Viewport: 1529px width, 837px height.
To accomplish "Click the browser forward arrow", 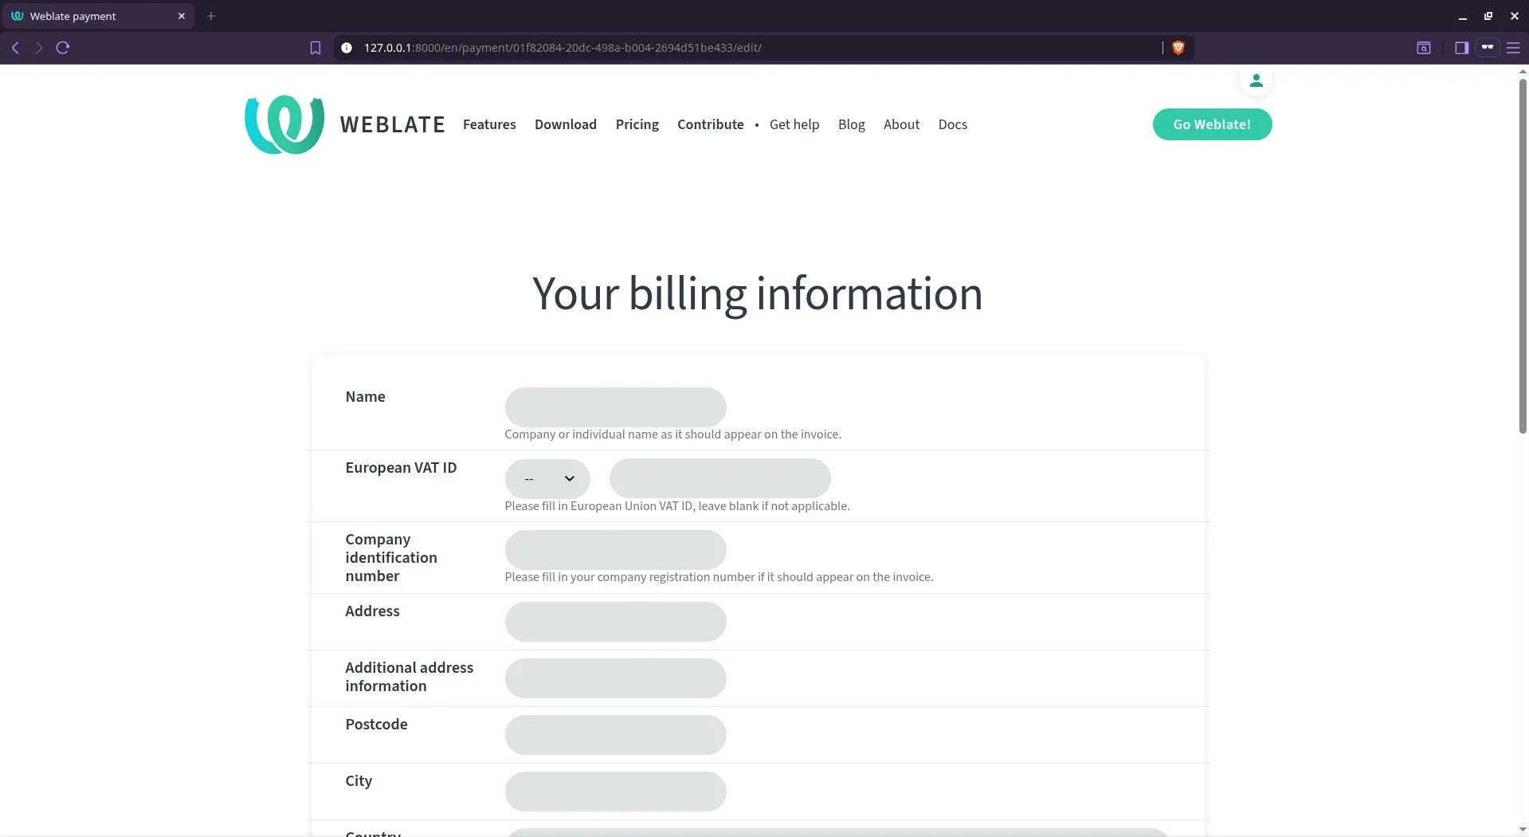I will coord(38,48).
